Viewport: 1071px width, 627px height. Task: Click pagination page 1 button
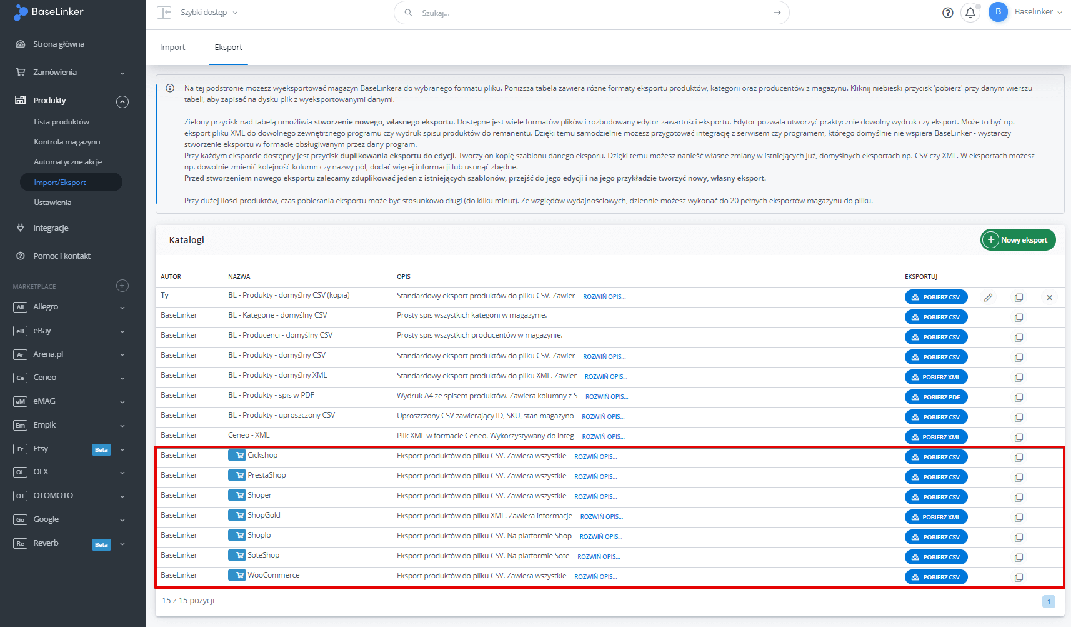click(1049, 601)
